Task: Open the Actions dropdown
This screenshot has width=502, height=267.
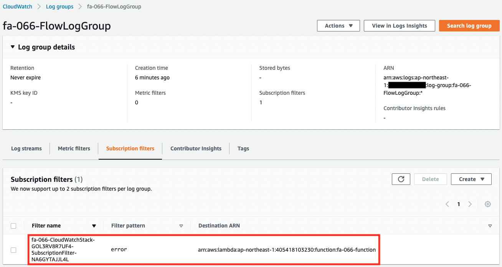Action: [338, 26]
